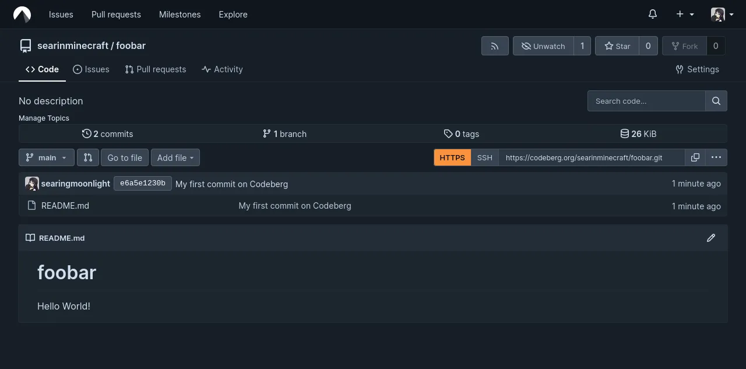Open the main branch selector dropdown
746x369 pixels.
point(46,157)
